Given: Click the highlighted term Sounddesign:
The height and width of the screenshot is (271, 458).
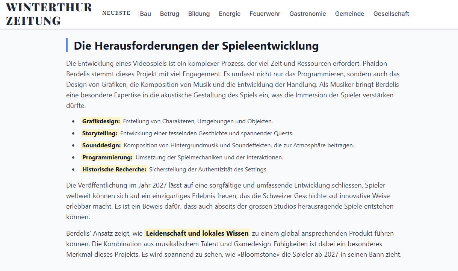Looking at the screenshot, I should (102, 145).
